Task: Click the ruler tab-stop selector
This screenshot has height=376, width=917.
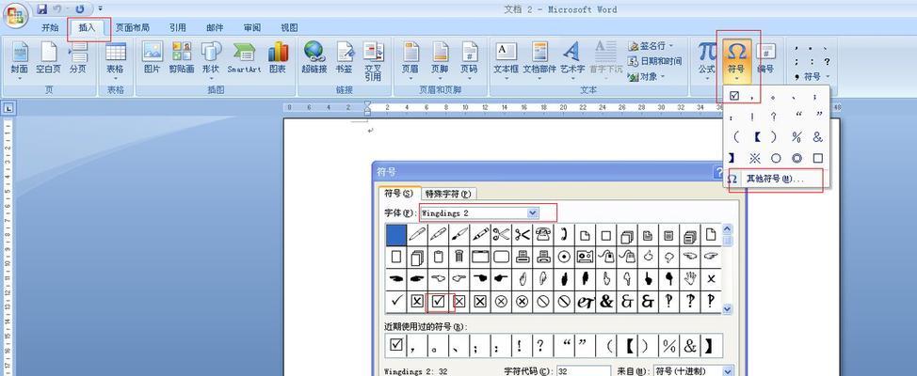Action: pos(10,108)
